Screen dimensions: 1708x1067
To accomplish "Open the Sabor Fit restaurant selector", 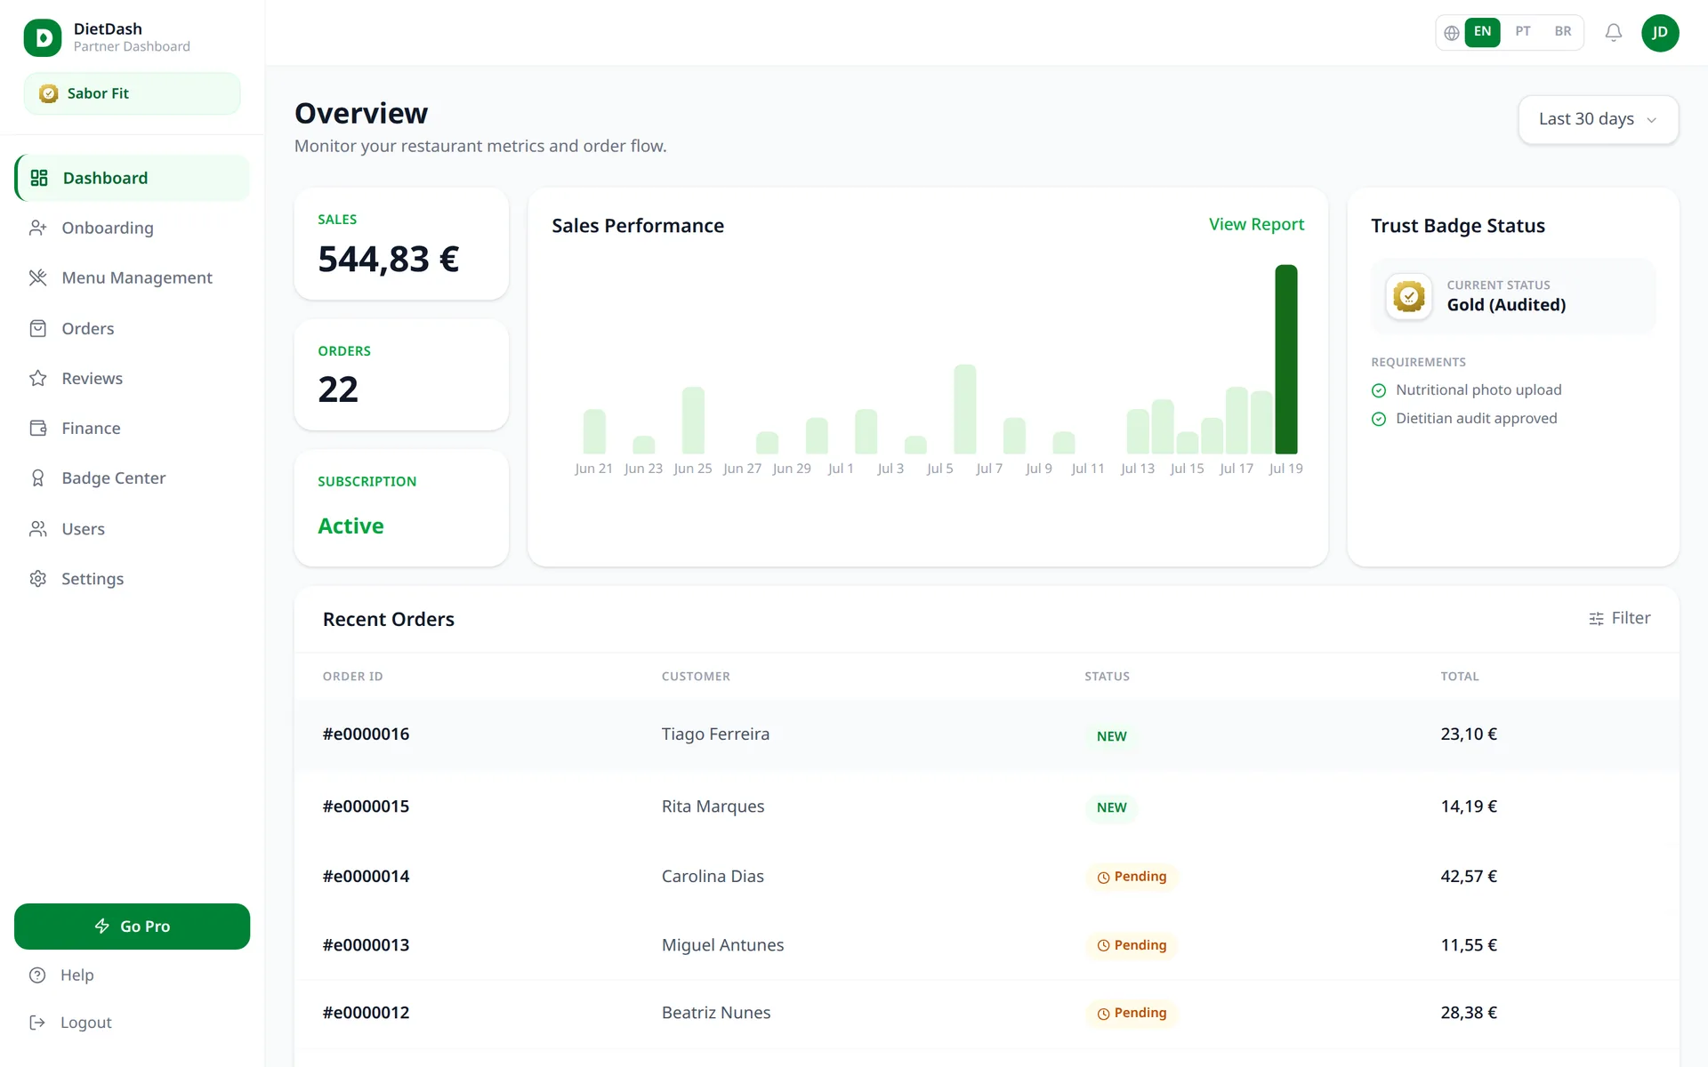I will tap(132, 93).
